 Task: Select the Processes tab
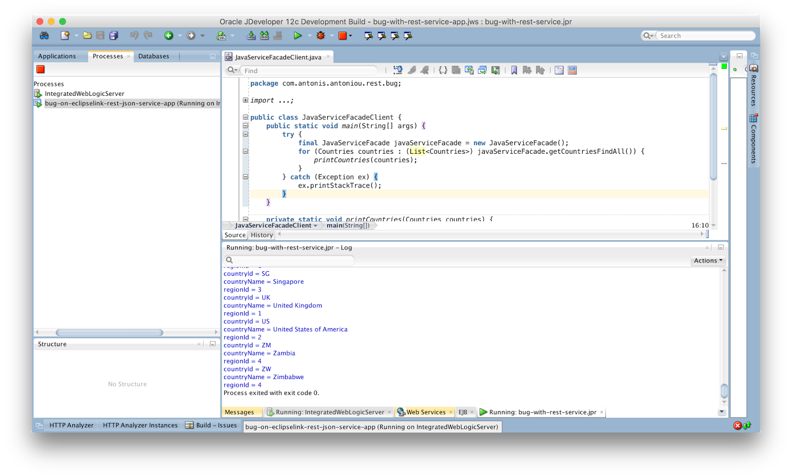[107, 56]
